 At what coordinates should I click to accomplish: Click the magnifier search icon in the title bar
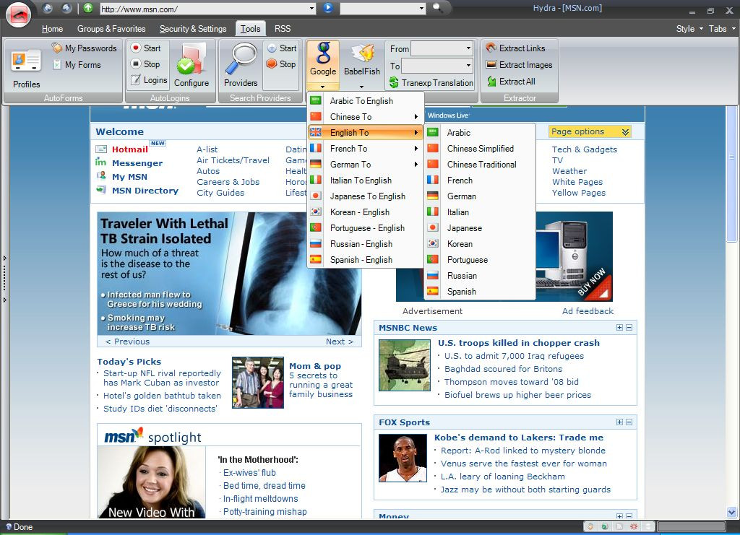point(437,8)
